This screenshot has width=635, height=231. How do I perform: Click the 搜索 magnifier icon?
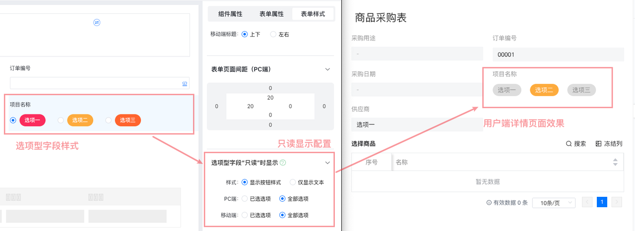[x=569, y=144]
